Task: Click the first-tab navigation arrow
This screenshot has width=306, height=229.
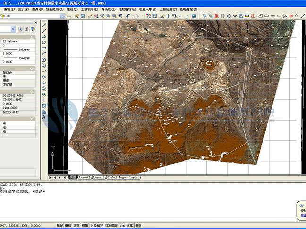Action: (x=51, y=177)
